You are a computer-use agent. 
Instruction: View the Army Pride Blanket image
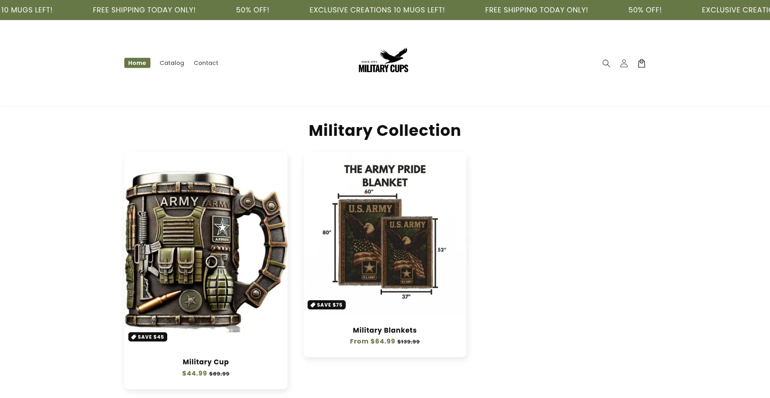385,232
